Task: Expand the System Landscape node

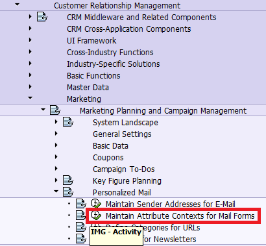Action: point(56,122)
